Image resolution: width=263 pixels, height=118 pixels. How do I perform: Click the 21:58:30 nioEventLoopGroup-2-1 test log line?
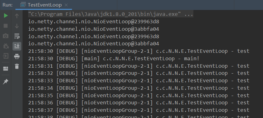click(x=139, y=51)
